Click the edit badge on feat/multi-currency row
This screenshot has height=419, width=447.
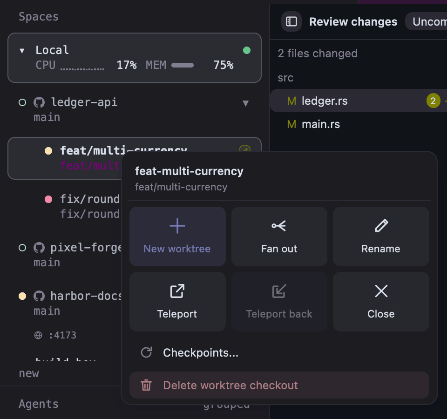[245, 149]
